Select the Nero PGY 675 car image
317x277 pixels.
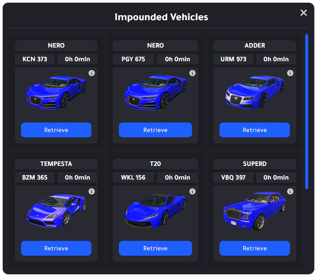(155, 92)
